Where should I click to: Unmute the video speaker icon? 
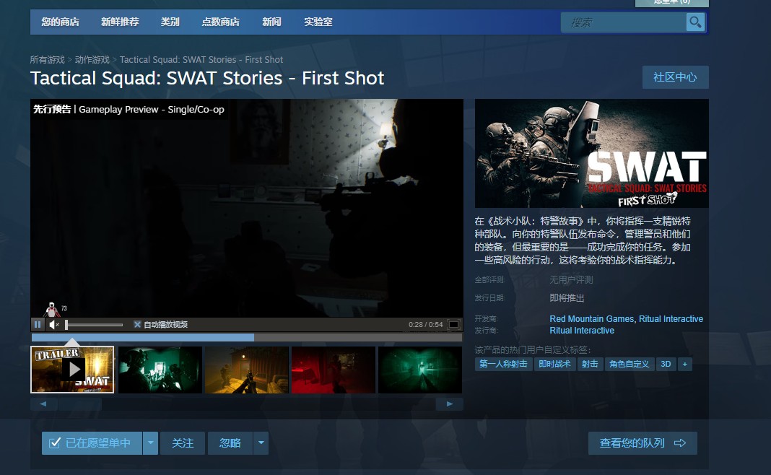pyautogui.click(x=53, y=325)
